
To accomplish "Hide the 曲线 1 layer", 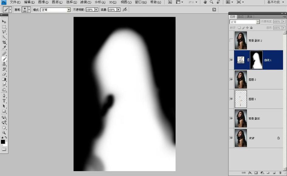I will click(231, 60).
